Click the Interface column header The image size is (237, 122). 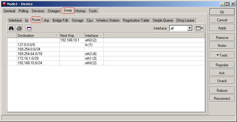94,36
